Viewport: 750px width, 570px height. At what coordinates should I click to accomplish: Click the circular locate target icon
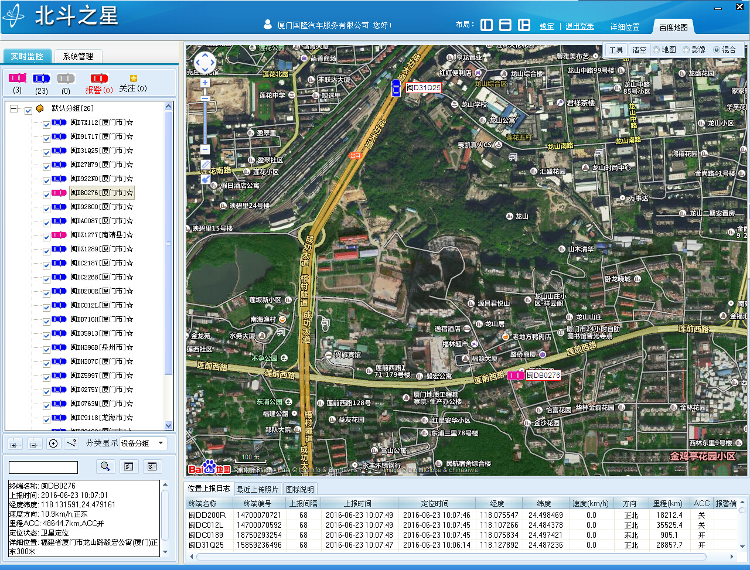click(53, 443)
